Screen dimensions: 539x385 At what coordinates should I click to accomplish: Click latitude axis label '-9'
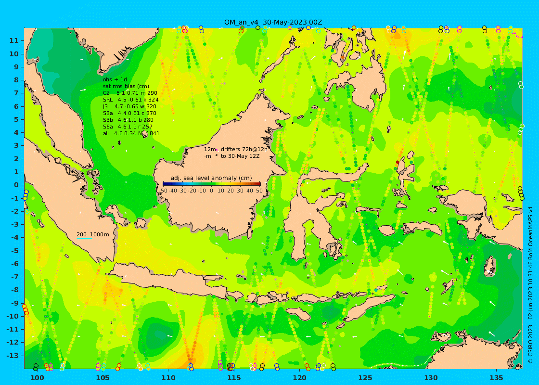pyautogui.click(x=15, y=303)
